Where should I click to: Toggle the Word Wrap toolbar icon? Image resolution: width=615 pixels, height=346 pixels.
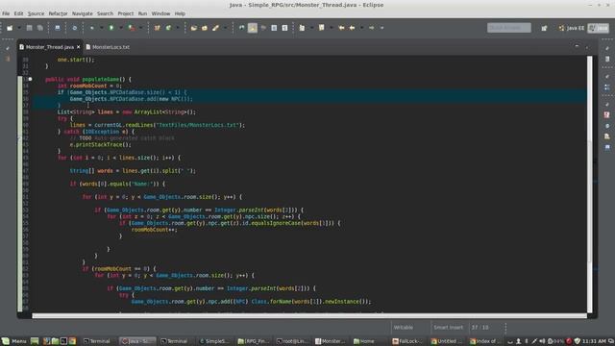pos(263,28)
